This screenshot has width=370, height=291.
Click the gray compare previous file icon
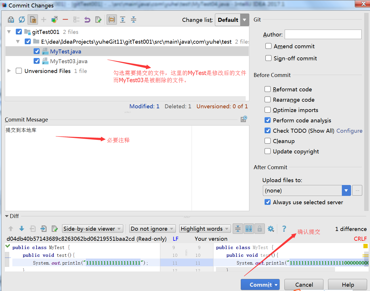click(x=33, y=229)
